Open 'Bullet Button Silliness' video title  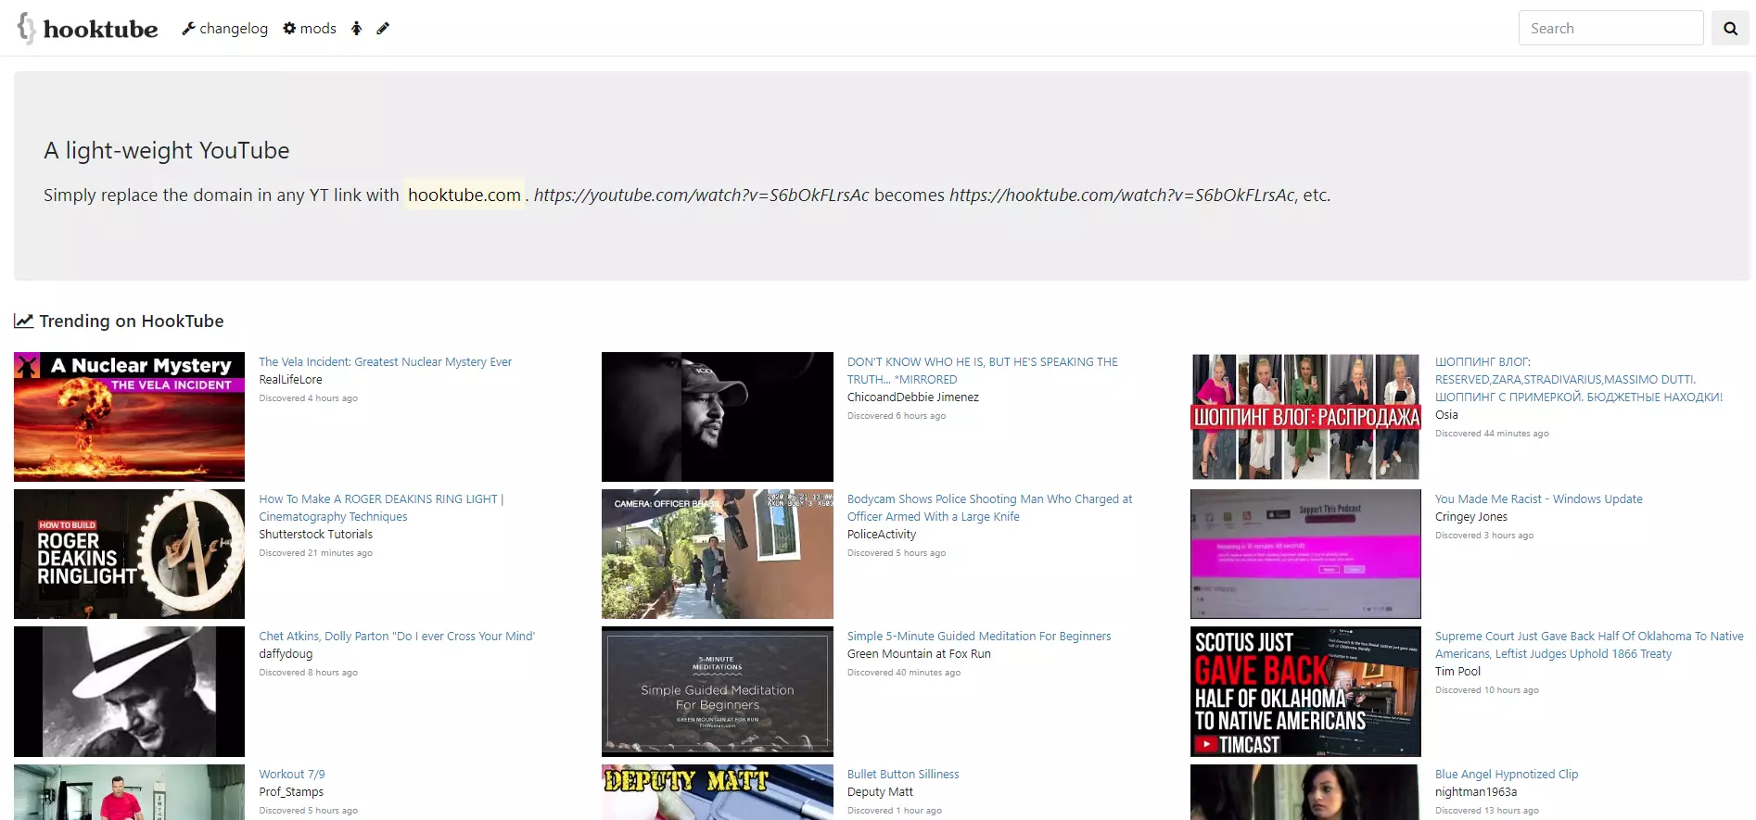[902, 775]
